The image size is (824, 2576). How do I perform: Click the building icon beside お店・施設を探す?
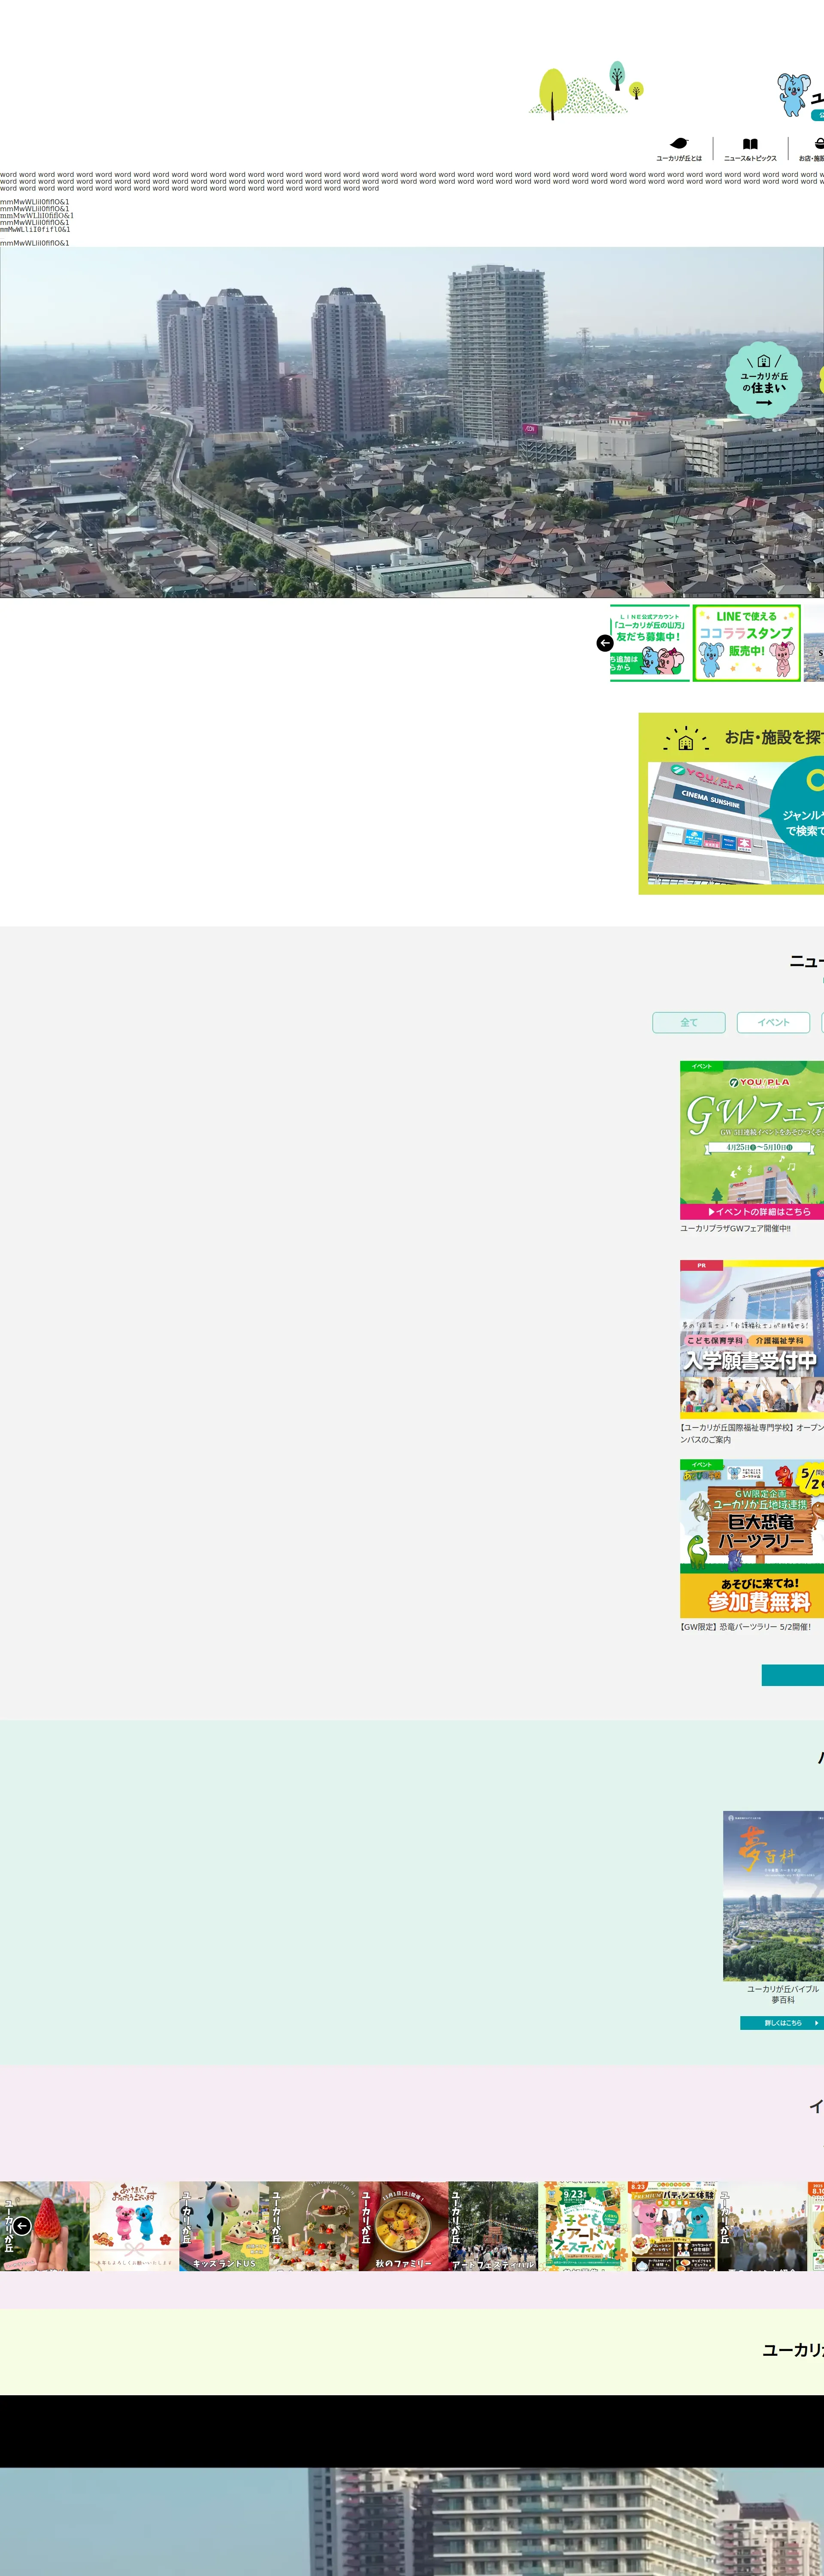(685, 739)
